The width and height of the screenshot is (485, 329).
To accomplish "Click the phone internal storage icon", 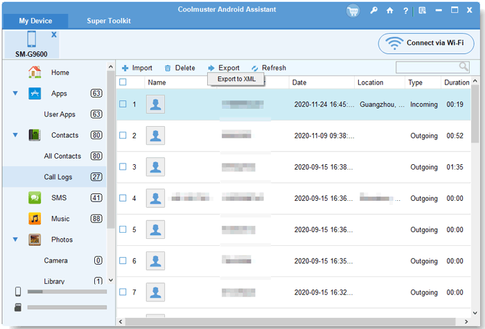I will click(x=18, y=292).
